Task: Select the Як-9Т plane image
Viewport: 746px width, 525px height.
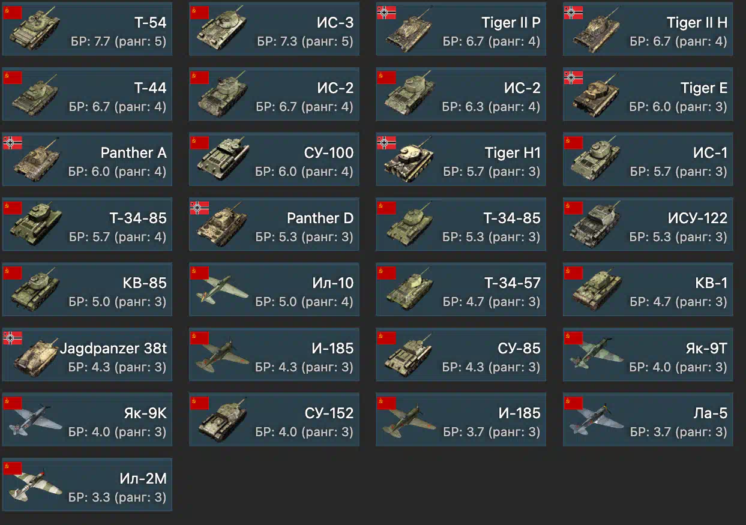Action: tap(595, 355)
